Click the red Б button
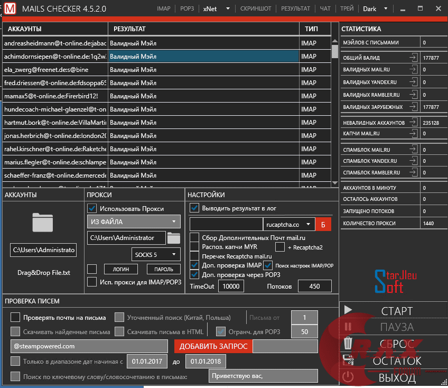The width and height of the screenshot is (448, 388). (x=323, y=225)
